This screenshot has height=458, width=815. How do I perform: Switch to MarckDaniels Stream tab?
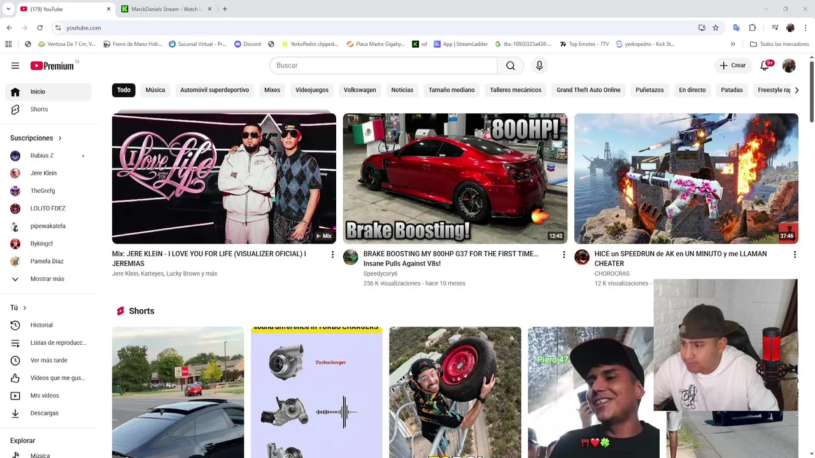[166, 9]
